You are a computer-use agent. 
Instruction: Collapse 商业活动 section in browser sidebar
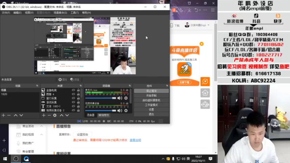(41, 126)
